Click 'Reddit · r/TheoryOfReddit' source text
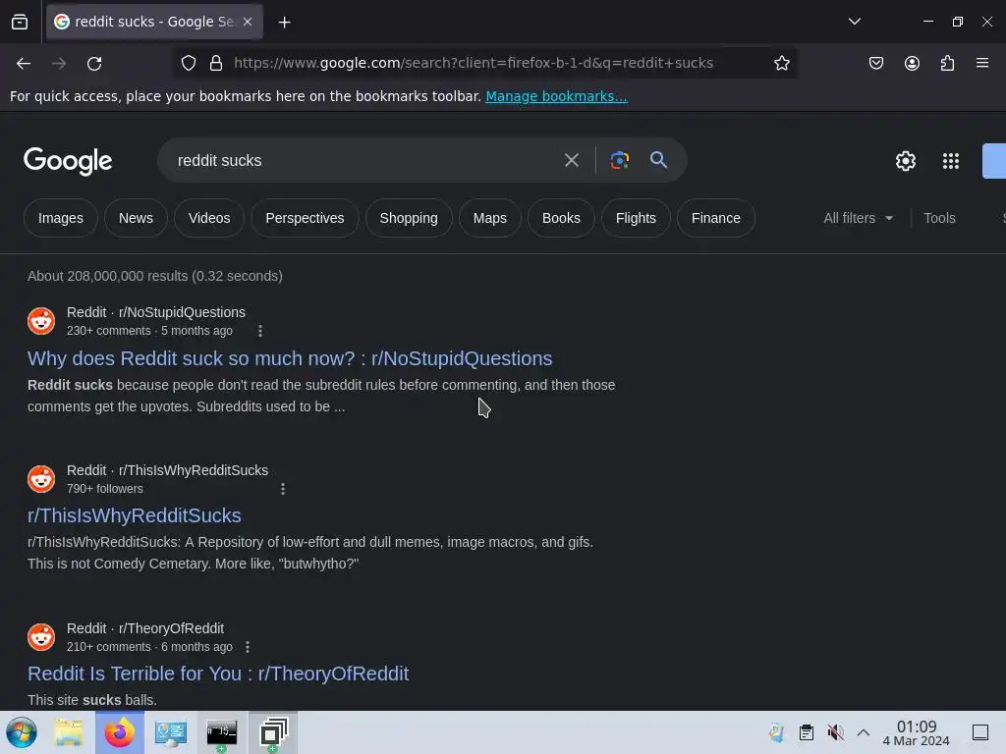 (x=145, y=628)
